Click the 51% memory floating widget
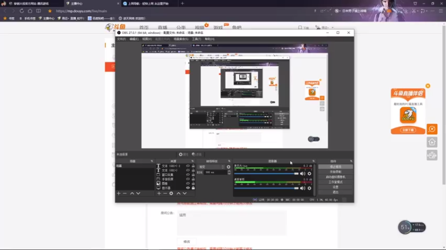Viewport: 446px width, 250px height. pyautogui.click(x=411, y=227)
